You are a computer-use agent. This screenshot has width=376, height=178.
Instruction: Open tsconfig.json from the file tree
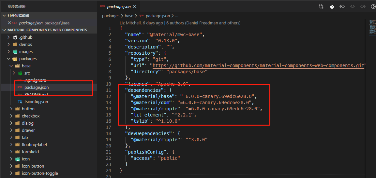(x=36, y=102)
